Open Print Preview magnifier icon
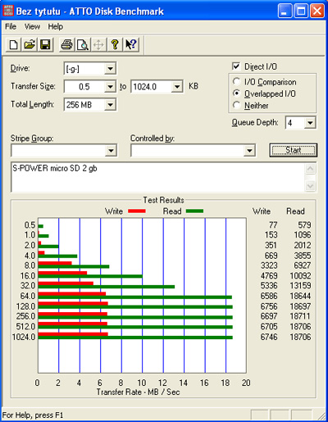Viewport: 328px width, 422px height. pyautogui.click(x=83, y=44)
